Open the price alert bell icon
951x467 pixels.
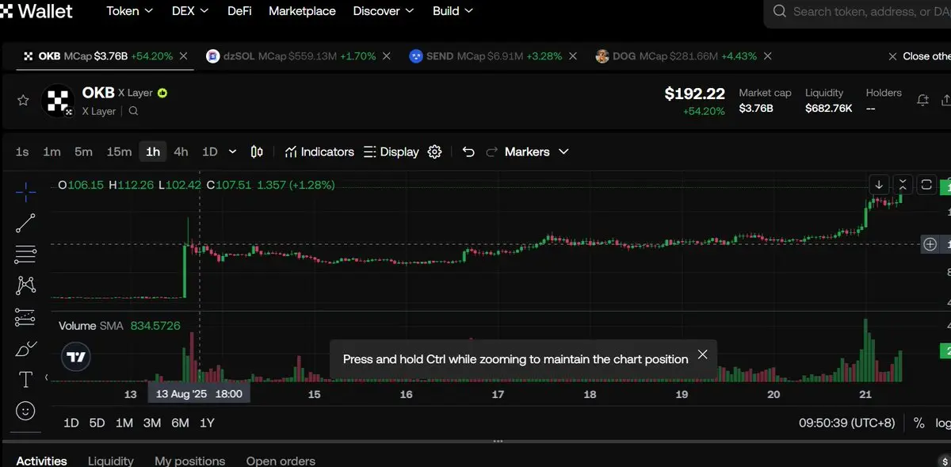[x=922, y=101]
